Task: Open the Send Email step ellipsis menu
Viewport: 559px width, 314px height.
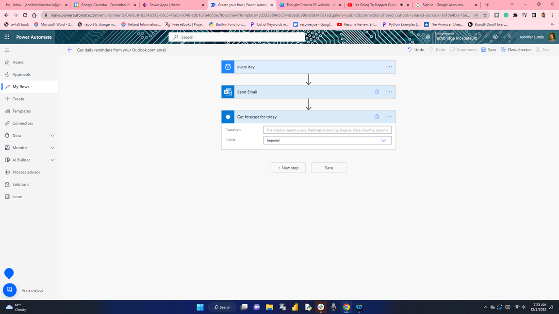Action: tap(389, 92)
